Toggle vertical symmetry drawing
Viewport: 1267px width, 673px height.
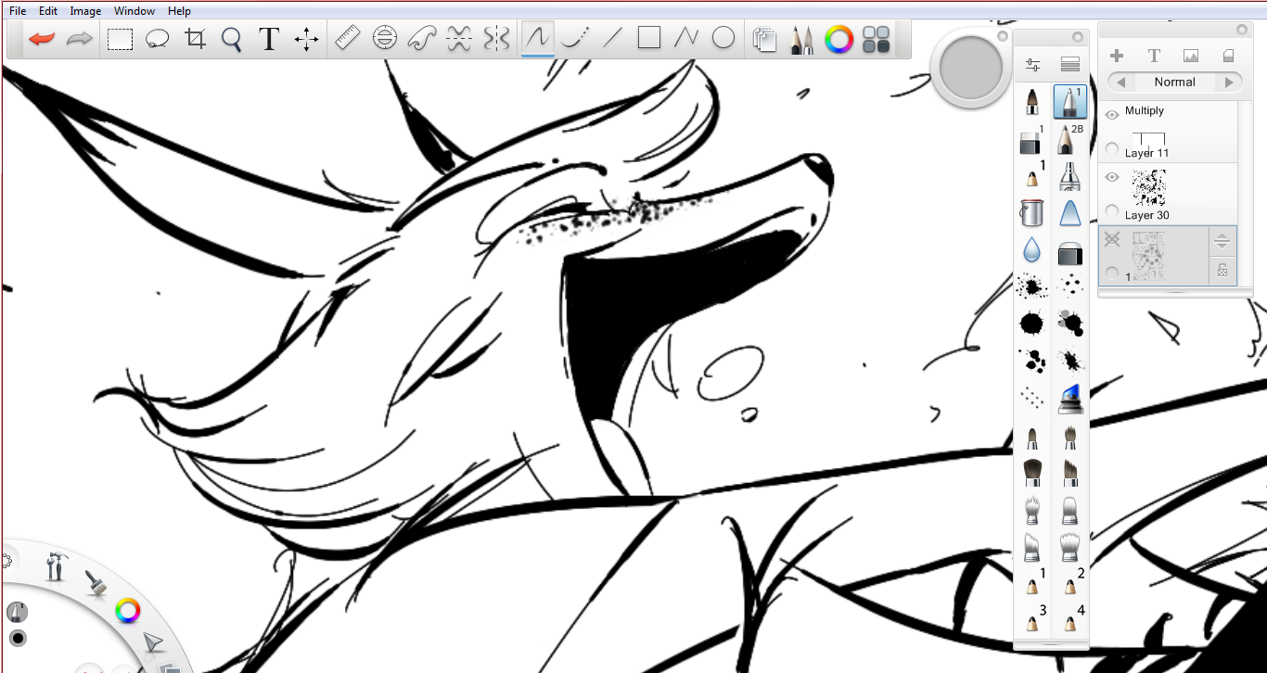[497, 39]
